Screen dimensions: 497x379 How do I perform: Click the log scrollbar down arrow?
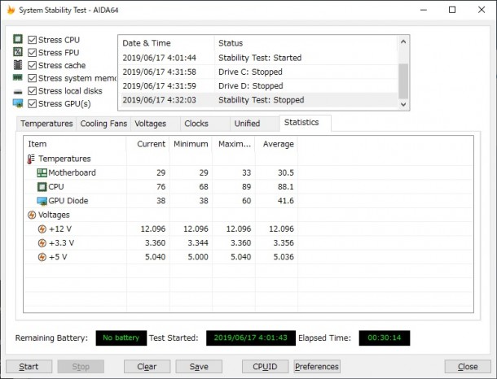[x=403, y=104]
